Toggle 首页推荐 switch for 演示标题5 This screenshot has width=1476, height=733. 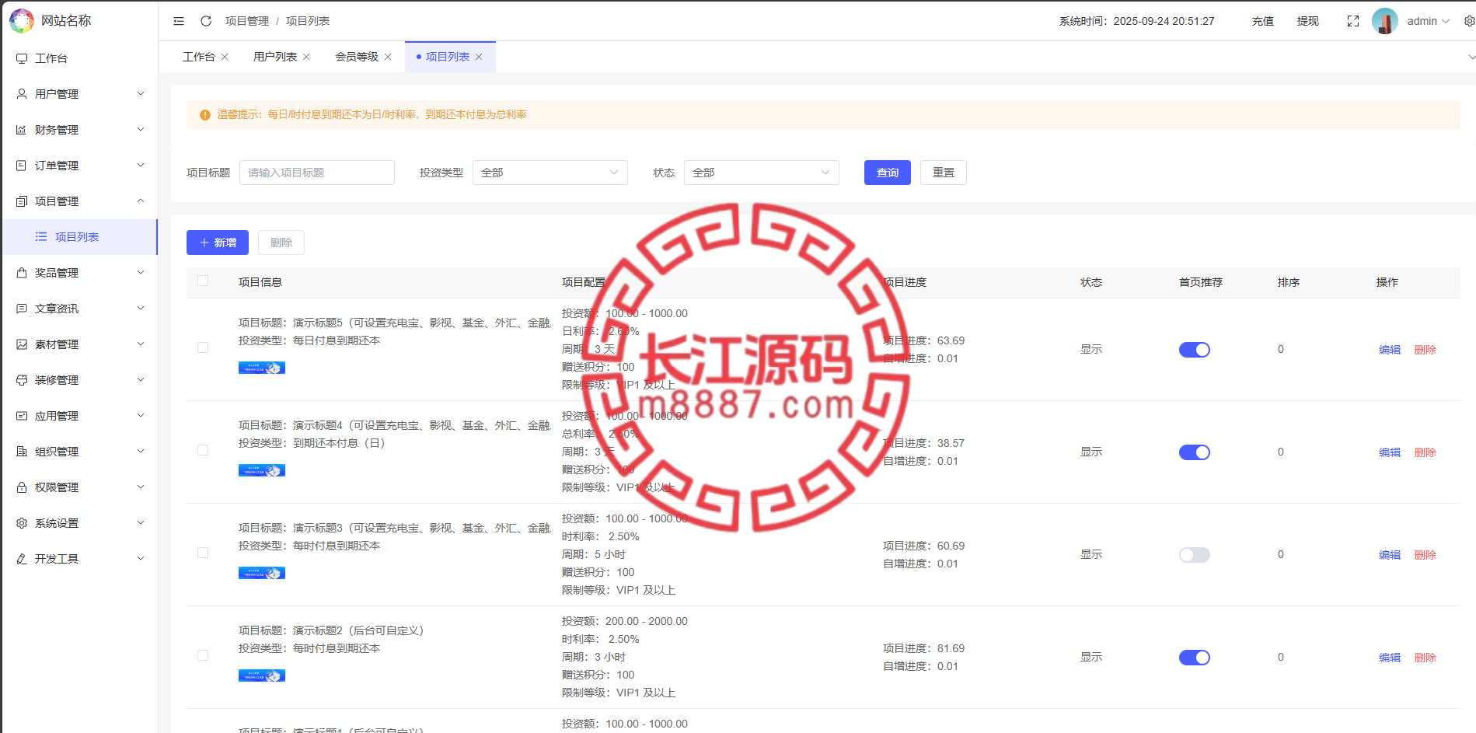click(x=1195, y=350)
